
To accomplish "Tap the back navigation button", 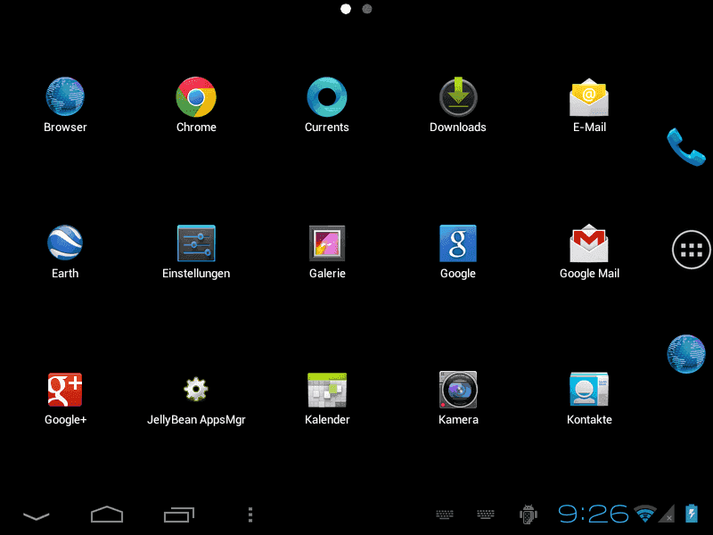I will (37, 515).
